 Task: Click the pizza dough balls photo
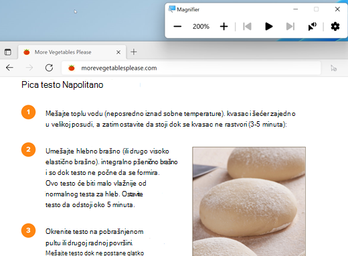tap(249, 201)
